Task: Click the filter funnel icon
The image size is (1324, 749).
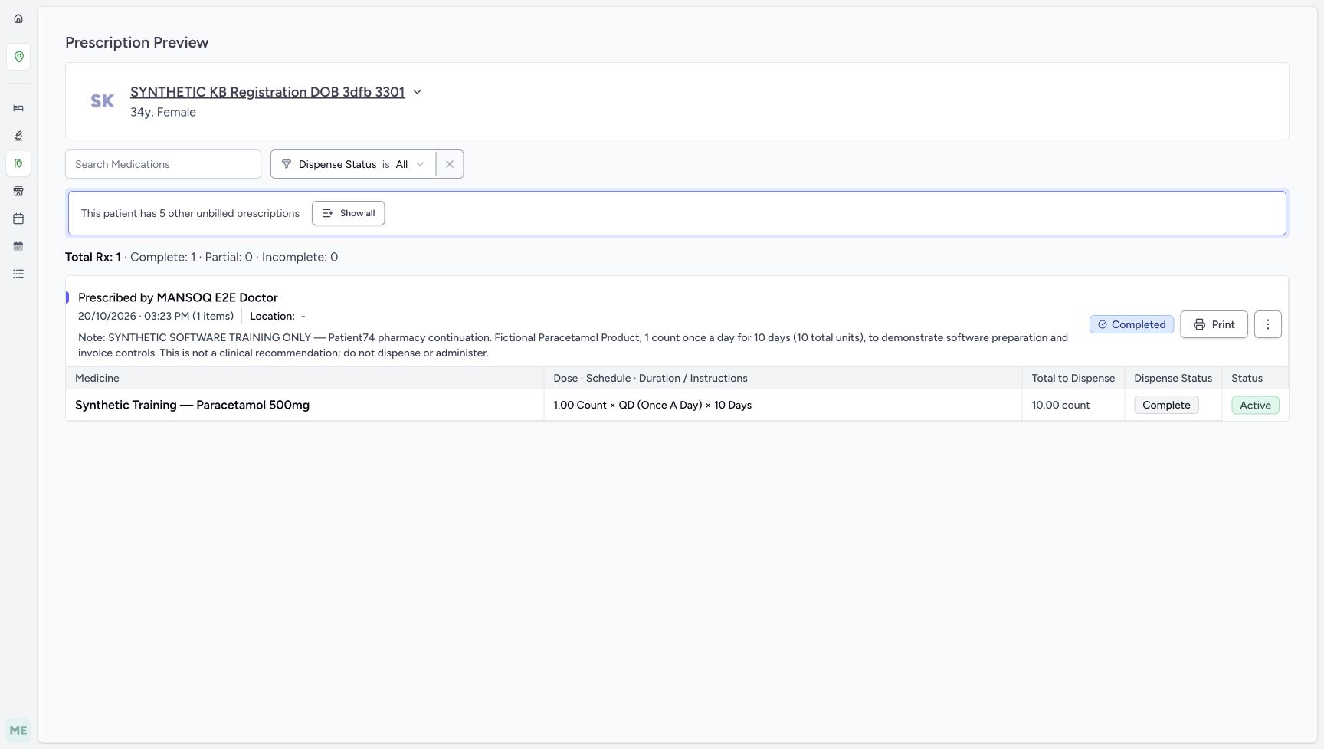Action: tap(287, 164)
